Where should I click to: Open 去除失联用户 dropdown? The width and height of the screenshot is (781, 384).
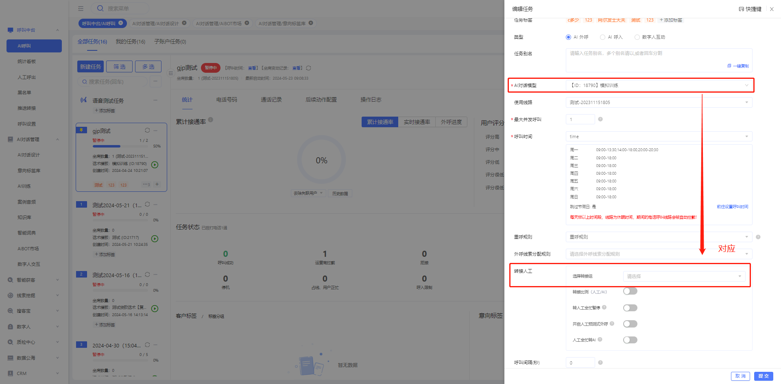pyautogui.click(x=308, y=193)
